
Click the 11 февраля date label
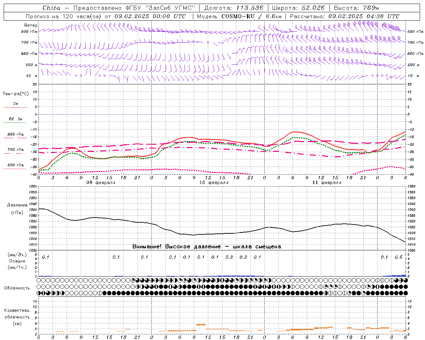[x=327, y=183]
